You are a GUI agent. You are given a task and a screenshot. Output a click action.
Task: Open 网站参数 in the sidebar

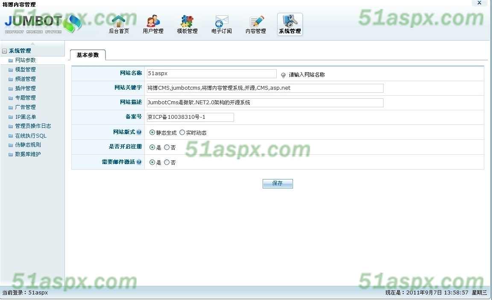(x=26, y=60)
